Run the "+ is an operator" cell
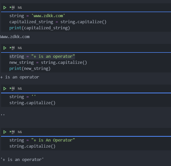 point(5,48)
